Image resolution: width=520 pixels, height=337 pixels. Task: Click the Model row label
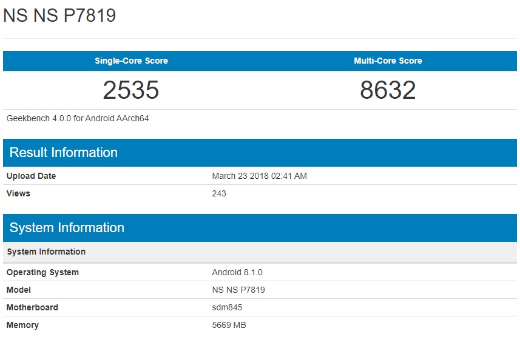pyautogui.click(x=19, y=290)
